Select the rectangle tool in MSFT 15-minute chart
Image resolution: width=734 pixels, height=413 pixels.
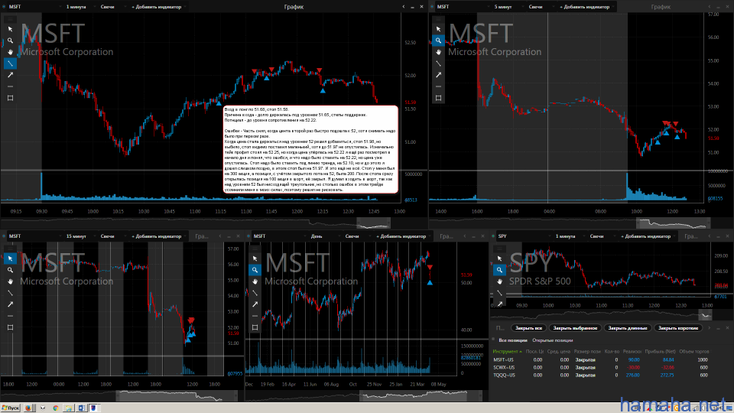pyautogui.click(x=10, y=327)
